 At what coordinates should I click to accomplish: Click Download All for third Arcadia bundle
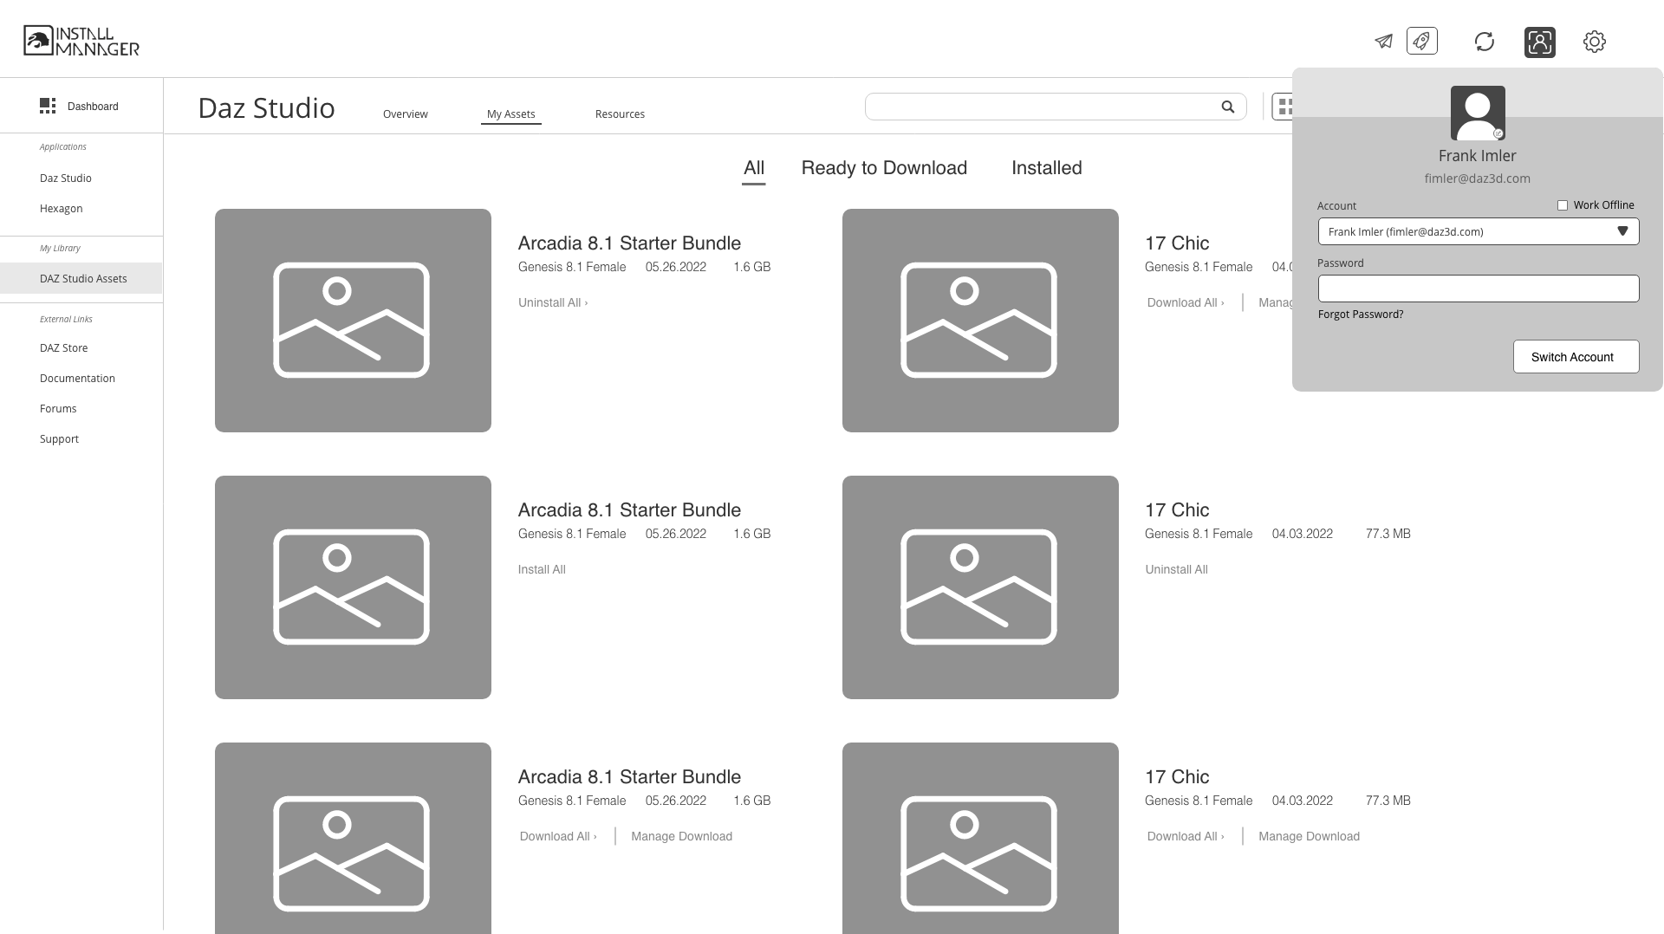coord(558,836)
